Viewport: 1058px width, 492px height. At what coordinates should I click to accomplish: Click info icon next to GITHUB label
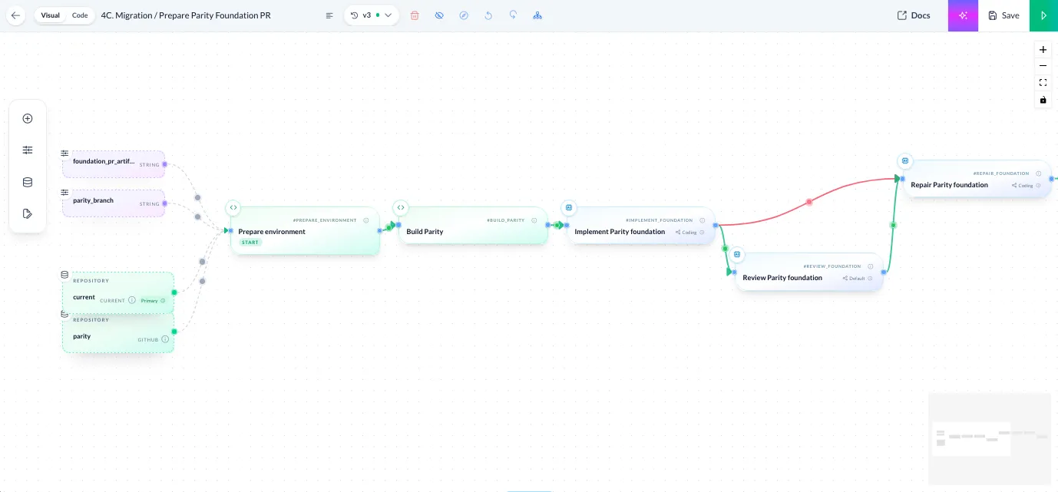165,339
